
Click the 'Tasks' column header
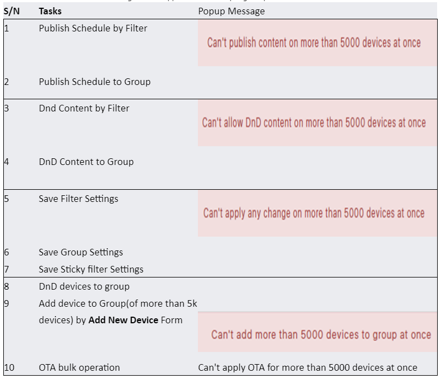(50, 11)
